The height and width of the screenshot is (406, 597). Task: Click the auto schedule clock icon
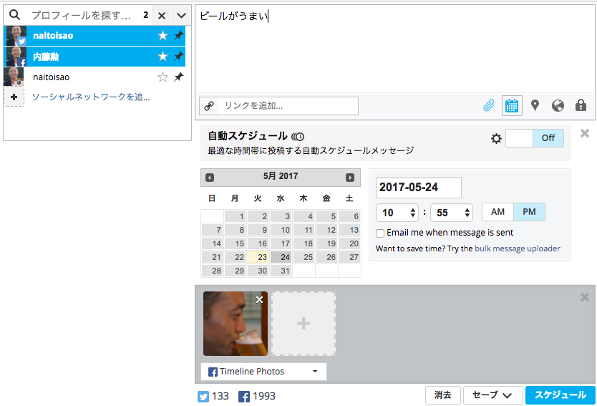pos(298,136)
